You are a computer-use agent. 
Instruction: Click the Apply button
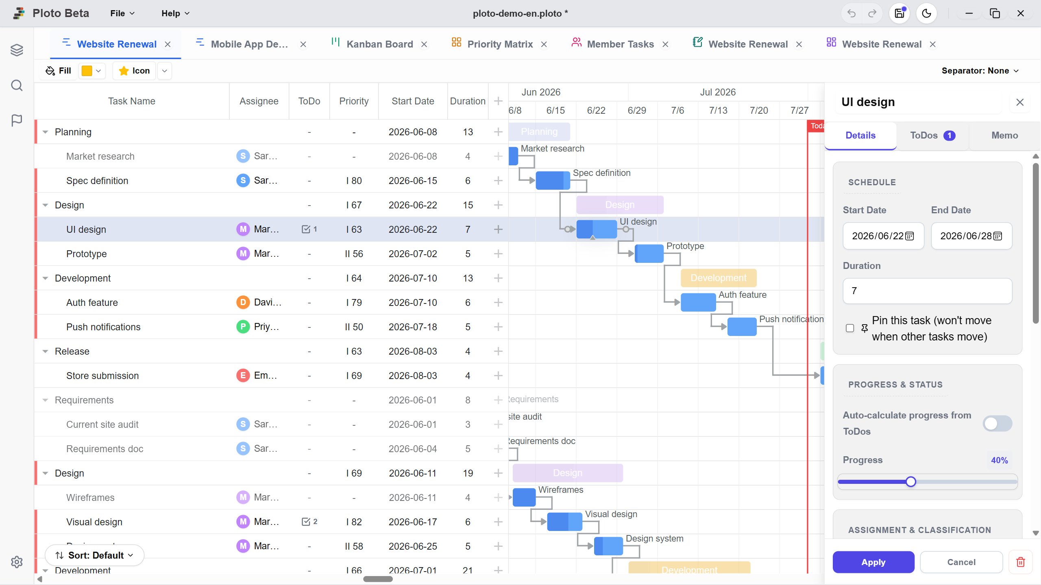click(x=873, y=562)
